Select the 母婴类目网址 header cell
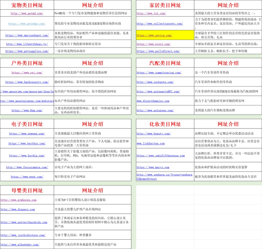Viewport: 262px width, 249px height. (x=27, y=190)
